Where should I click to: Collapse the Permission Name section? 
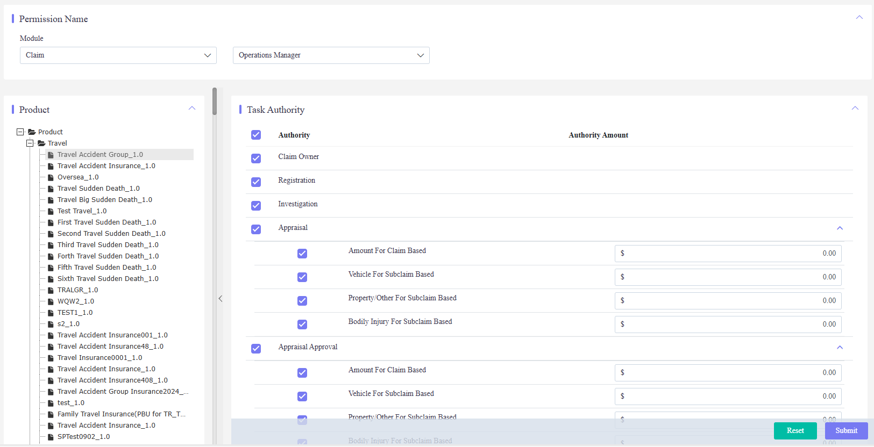click(859, 17)
